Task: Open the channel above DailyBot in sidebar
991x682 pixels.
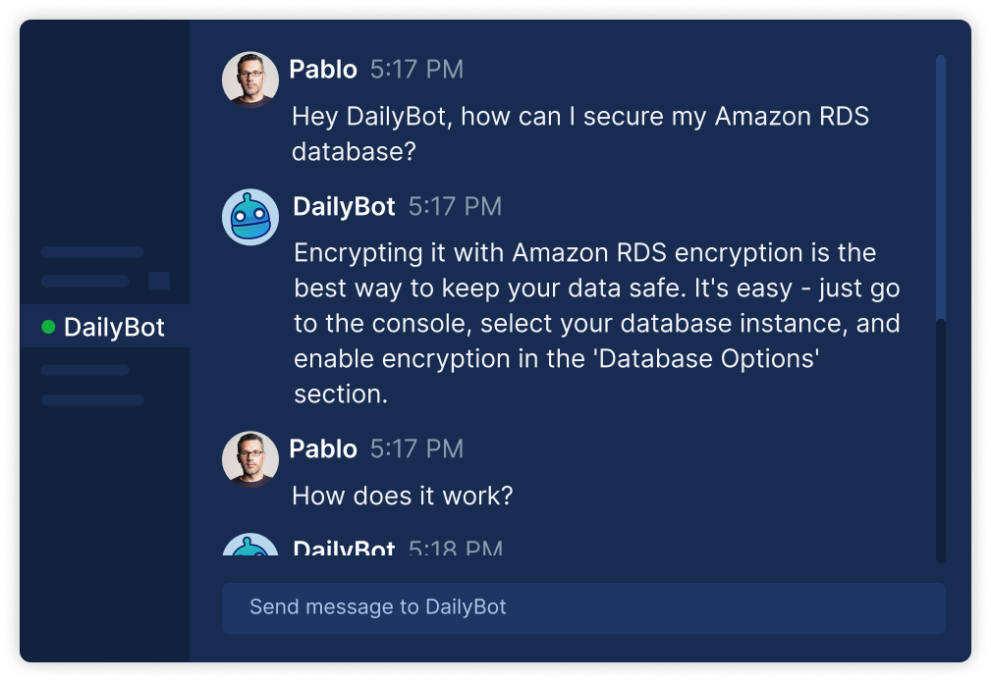Action: coord(91,283)
